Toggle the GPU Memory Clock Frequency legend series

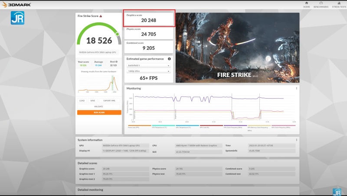tap(259, 128)
